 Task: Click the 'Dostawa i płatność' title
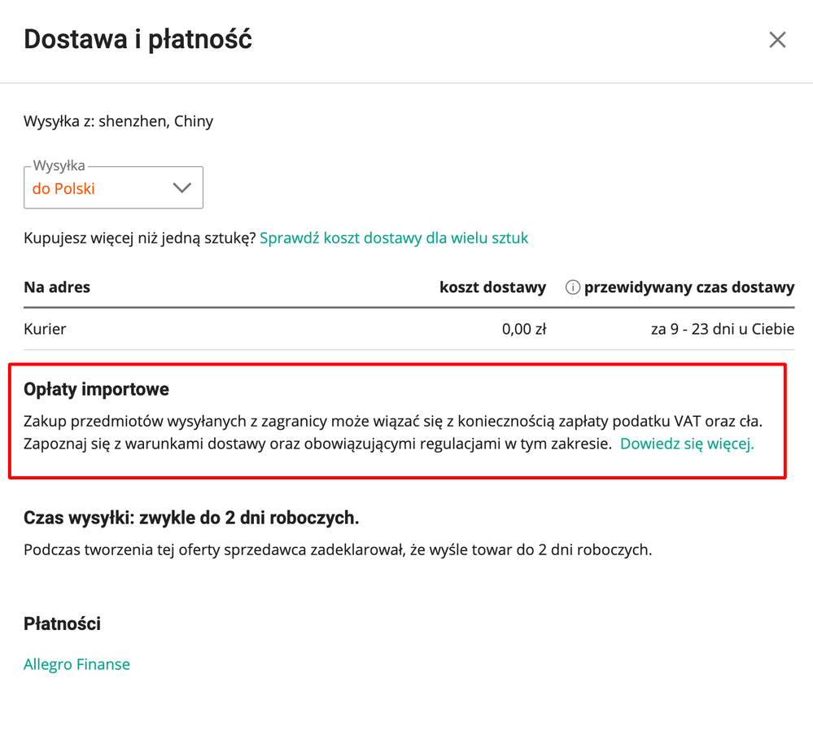(138, 40)
